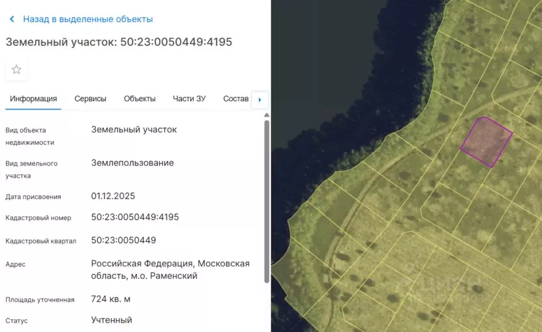Click the status value Учтенный
Screen dimensions: 542x332
[111, 320]
